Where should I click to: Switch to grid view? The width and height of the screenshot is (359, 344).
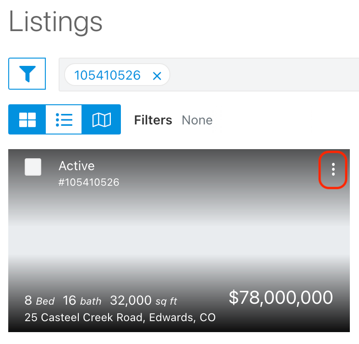[27, 119]
